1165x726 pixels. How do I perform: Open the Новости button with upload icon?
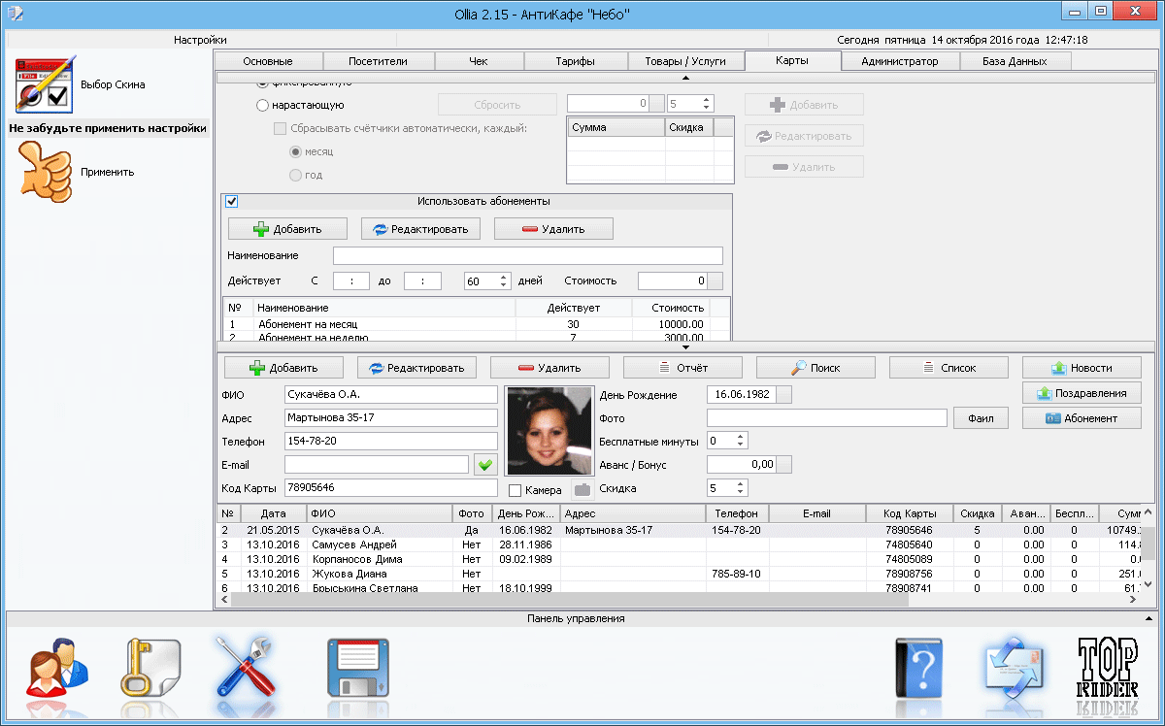1082,368
